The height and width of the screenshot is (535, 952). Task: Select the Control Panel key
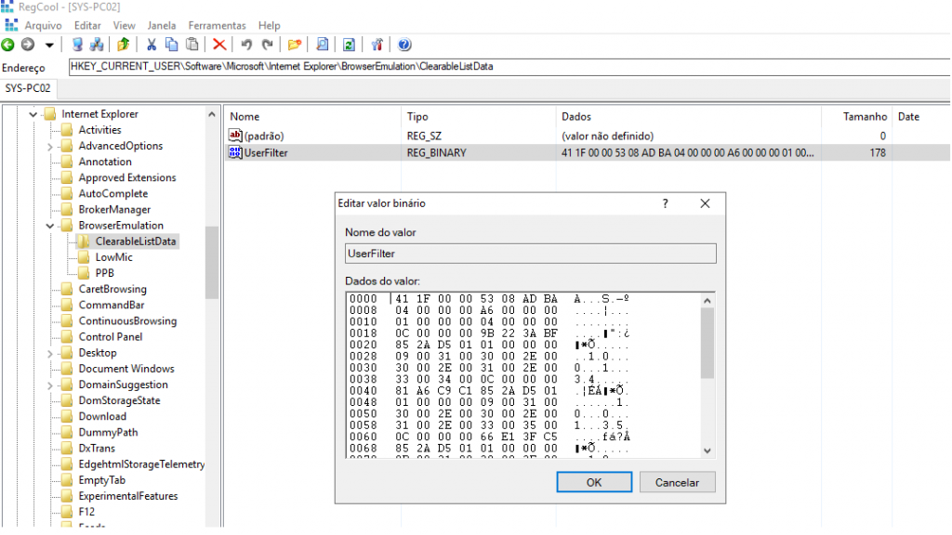[x=111, y=336]
